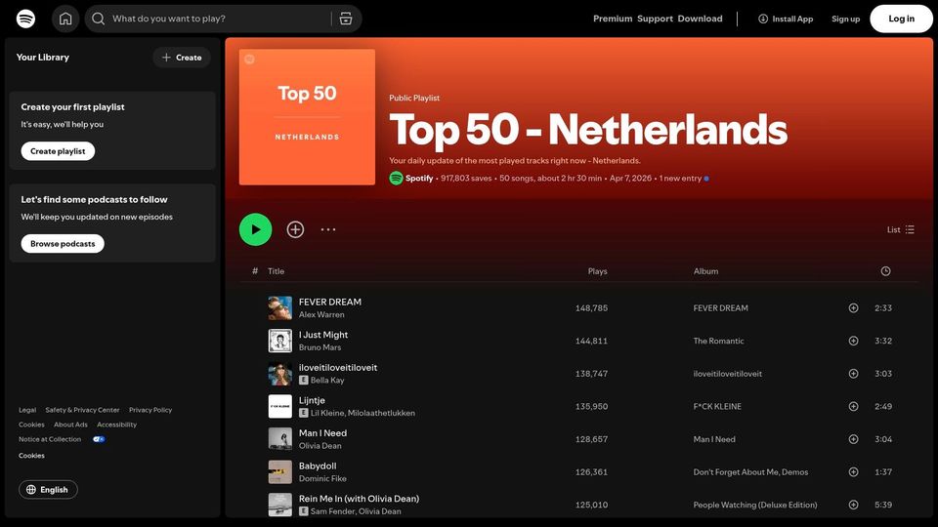Screen dimensions: 938x527
Task: Add Man I Need via plus icon
Action: [853, 439]
